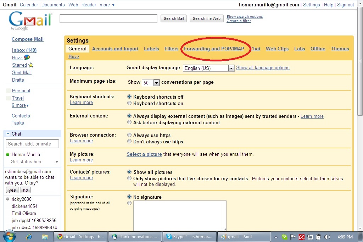Open Contacts link in sidebar
The width and height of the screenshot is (363, 242).
click(21, 116)
